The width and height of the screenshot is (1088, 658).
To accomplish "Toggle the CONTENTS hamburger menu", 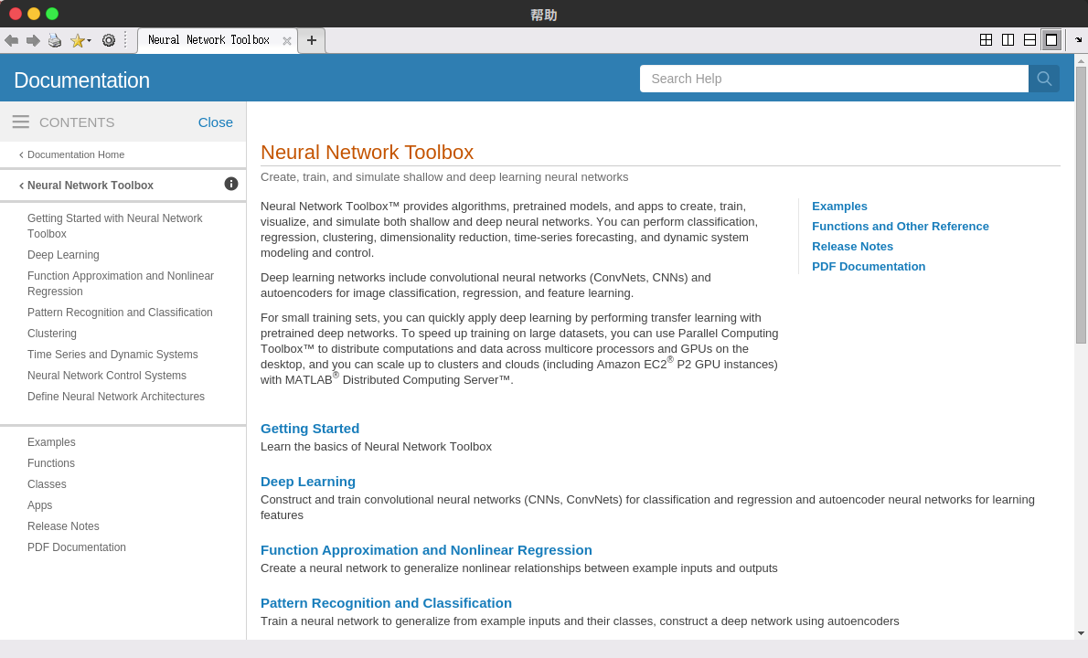I will click(x=21, y=122).
